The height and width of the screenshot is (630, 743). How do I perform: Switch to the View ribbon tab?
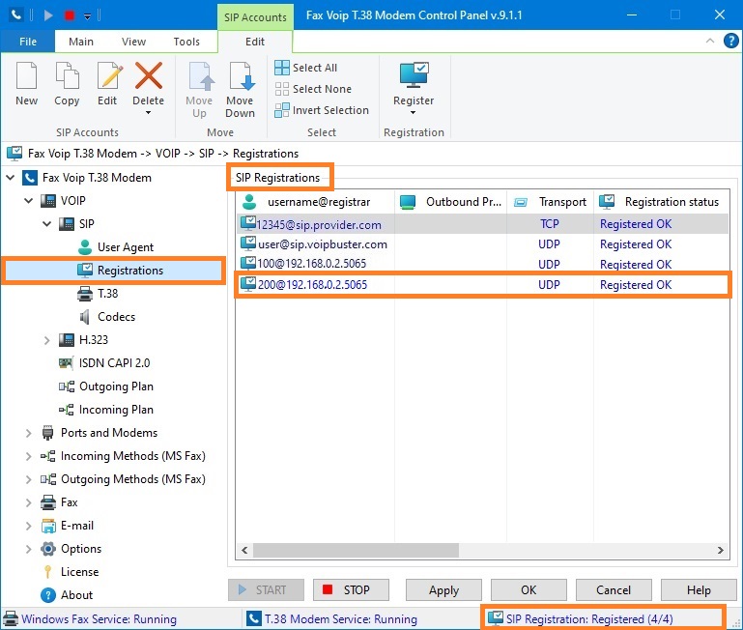point(133,42)
